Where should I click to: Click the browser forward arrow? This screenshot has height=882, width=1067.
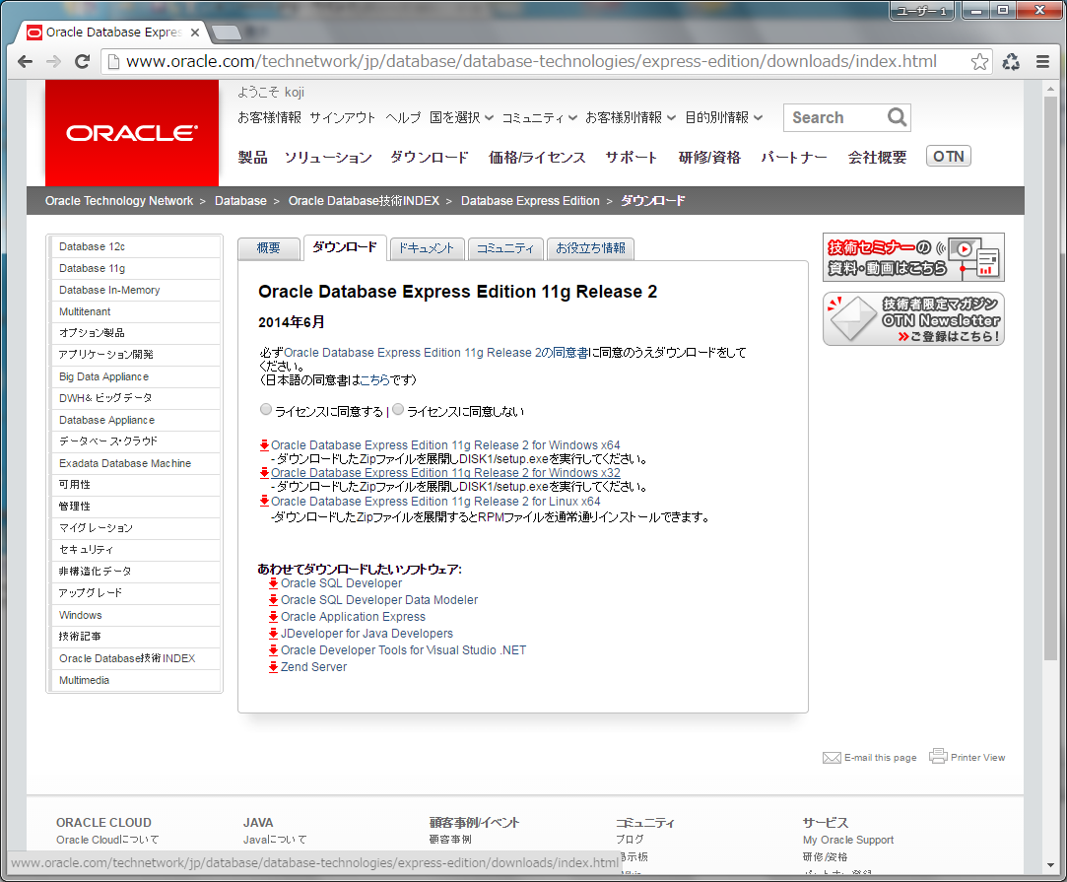53,61
